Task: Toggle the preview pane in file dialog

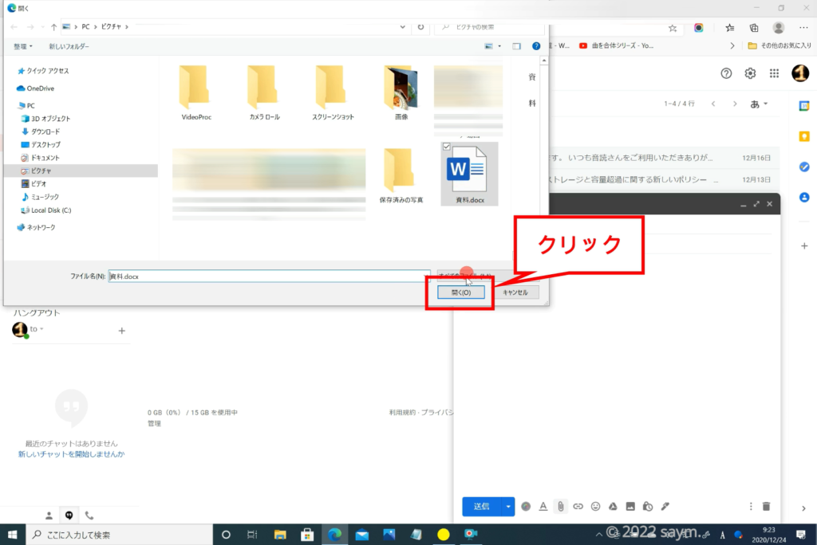Action: (516, 46)
